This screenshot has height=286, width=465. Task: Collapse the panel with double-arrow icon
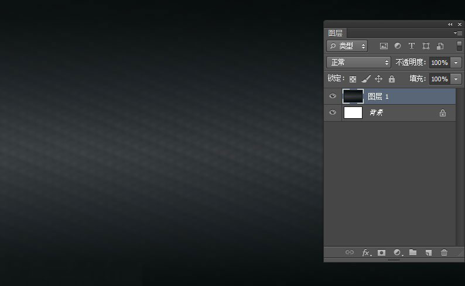tap(450, 25)
